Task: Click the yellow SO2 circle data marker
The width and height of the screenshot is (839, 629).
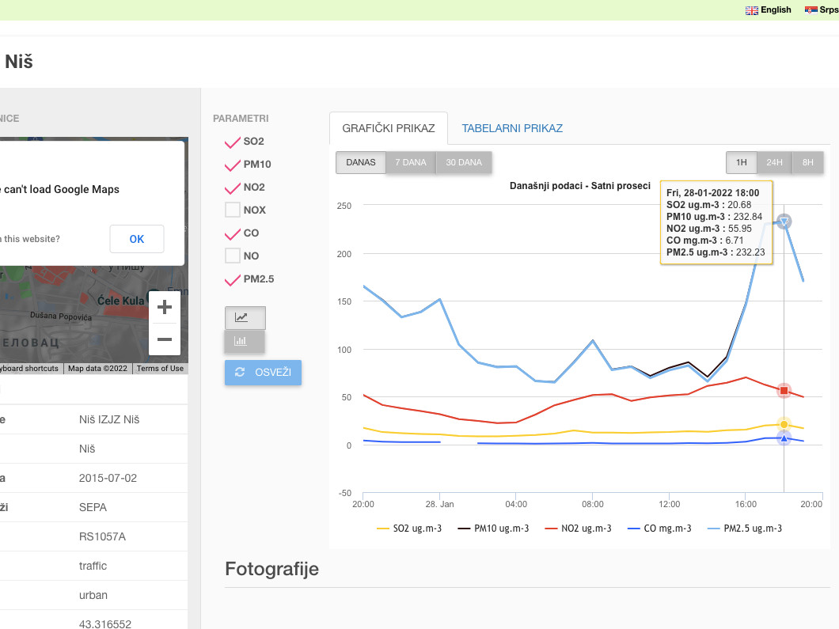Action: pyautogui.click(x=784, y=425)
